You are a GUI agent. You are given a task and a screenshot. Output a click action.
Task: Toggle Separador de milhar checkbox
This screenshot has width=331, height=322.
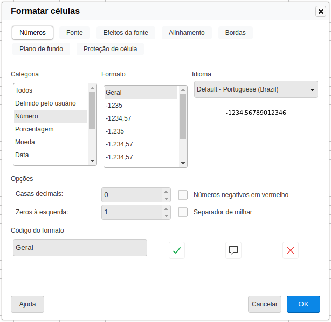coord(183,212)
